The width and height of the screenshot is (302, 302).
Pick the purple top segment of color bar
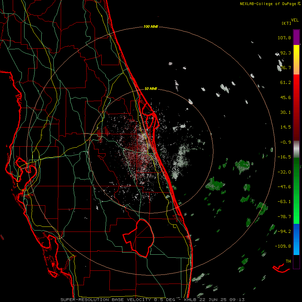pyautogui.click(x=296, y=37)
